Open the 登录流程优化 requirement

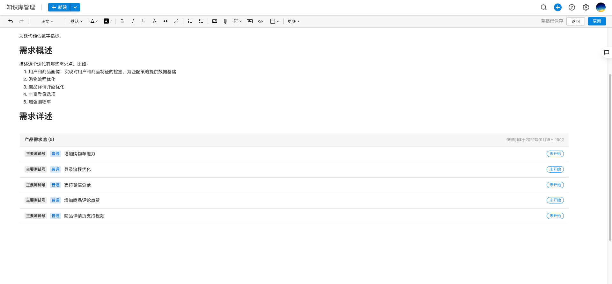pos(77,169)
